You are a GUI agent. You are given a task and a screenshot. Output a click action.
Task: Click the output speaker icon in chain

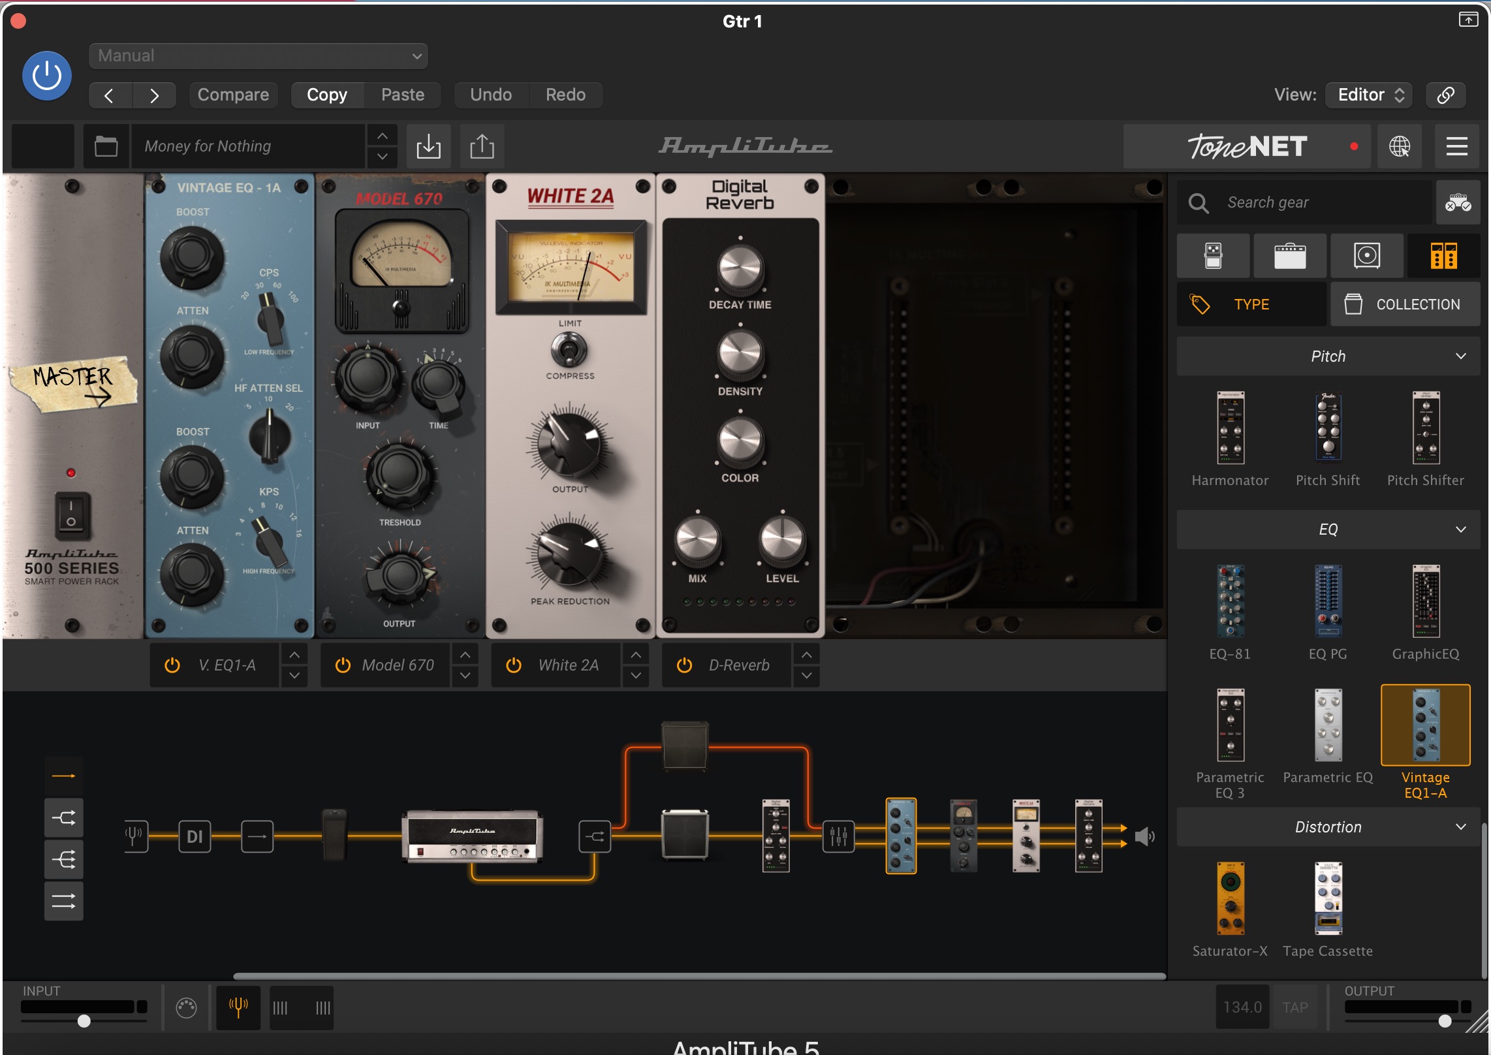(1144, 836)
